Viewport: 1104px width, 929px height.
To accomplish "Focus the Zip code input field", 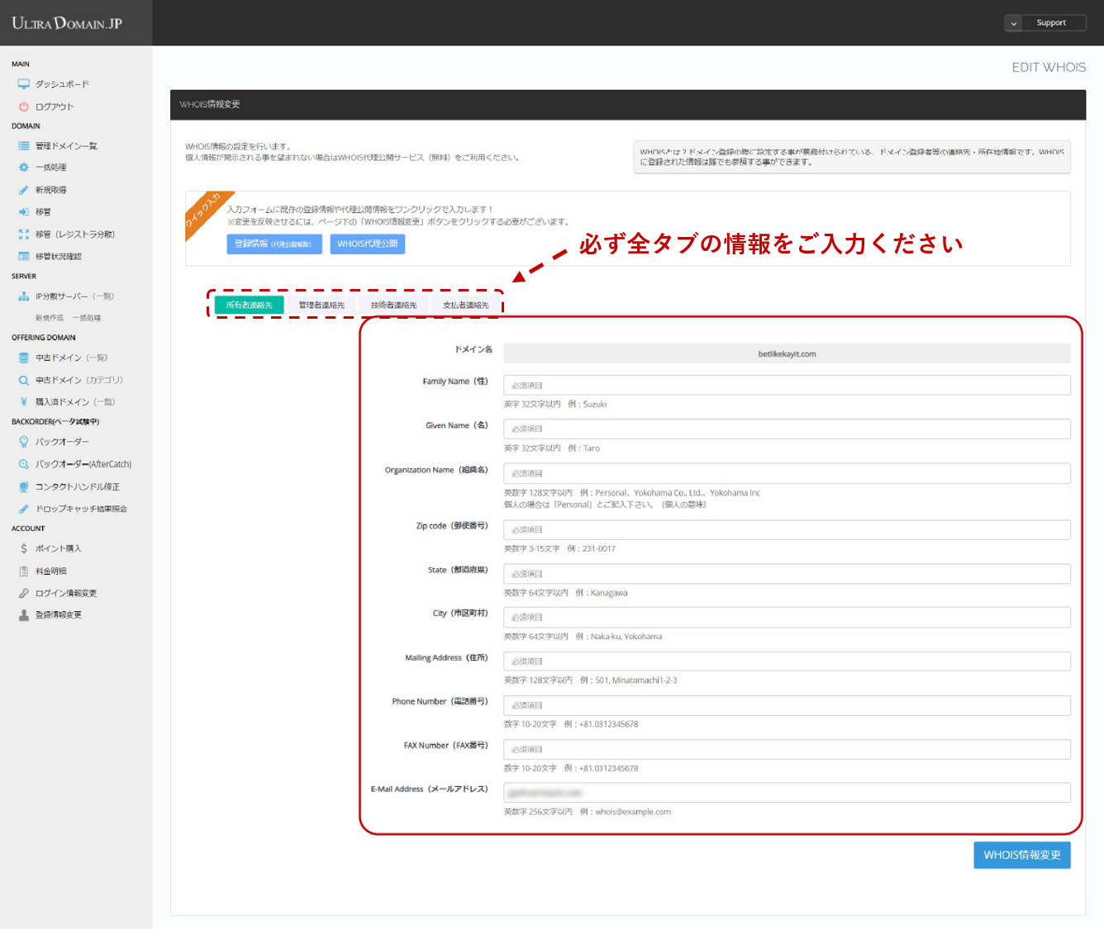I will coord(787,530).
